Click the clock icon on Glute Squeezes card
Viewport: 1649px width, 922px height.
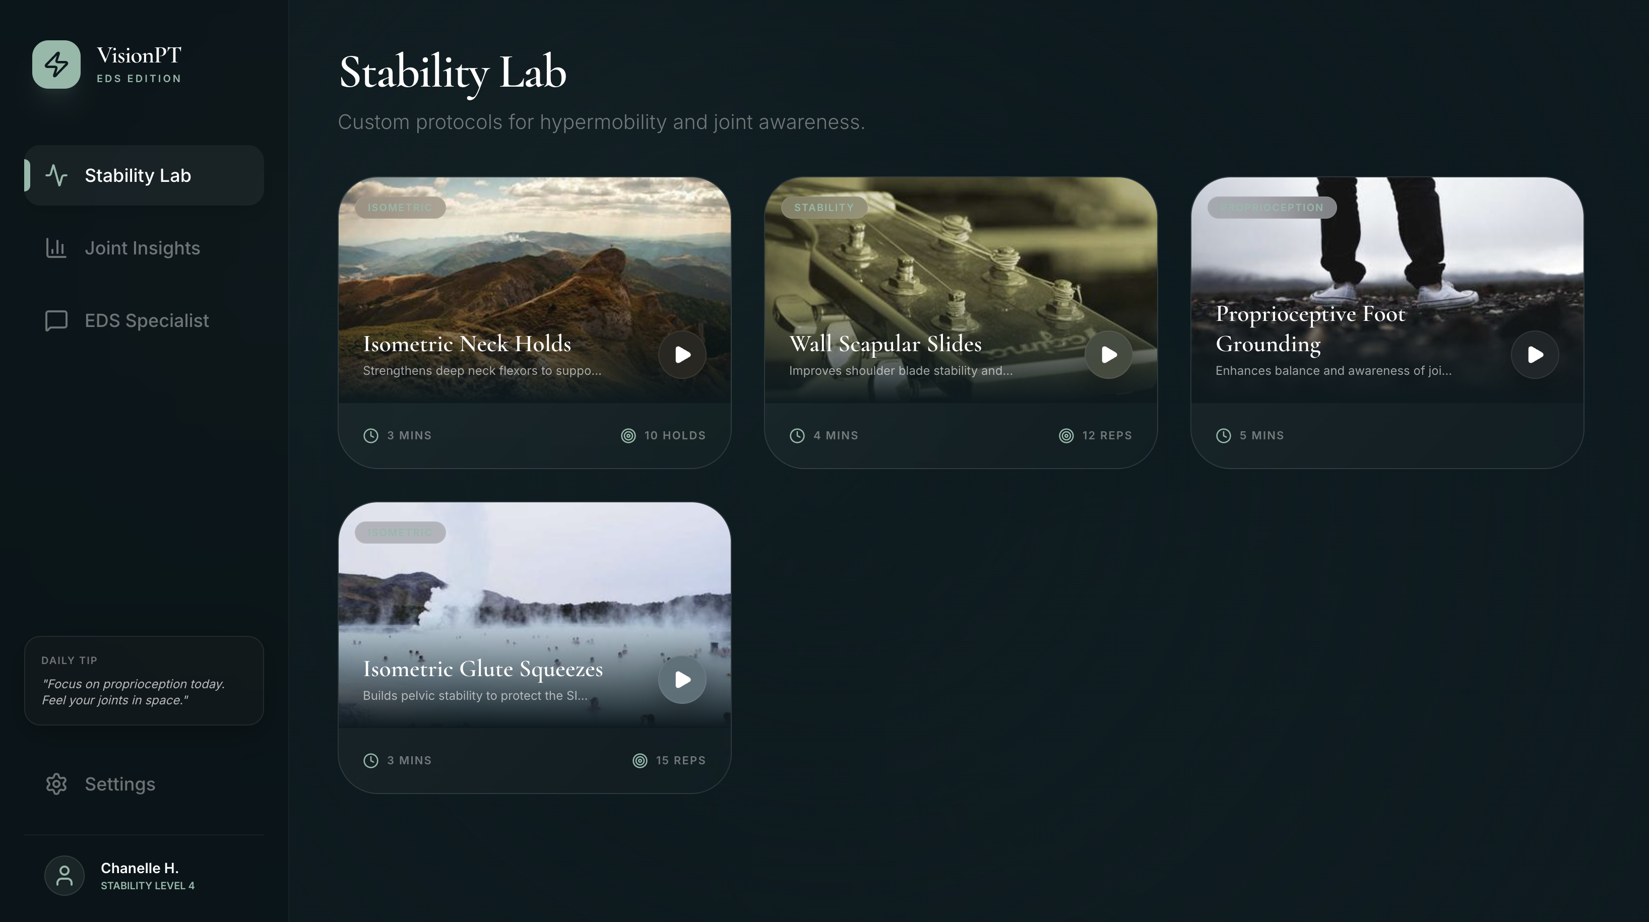[370, 761]
